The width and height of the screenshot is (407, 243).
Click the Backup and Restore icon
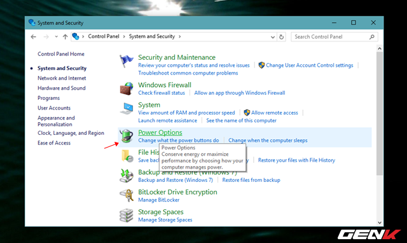(x=127, y=176)
